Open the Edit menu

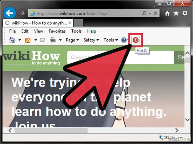25,31
